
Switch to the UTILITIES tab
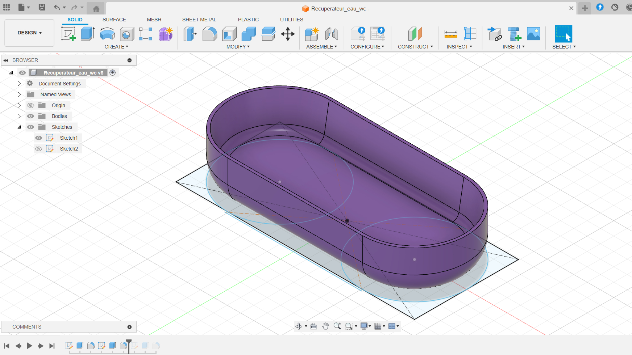[x=292, y=20]
